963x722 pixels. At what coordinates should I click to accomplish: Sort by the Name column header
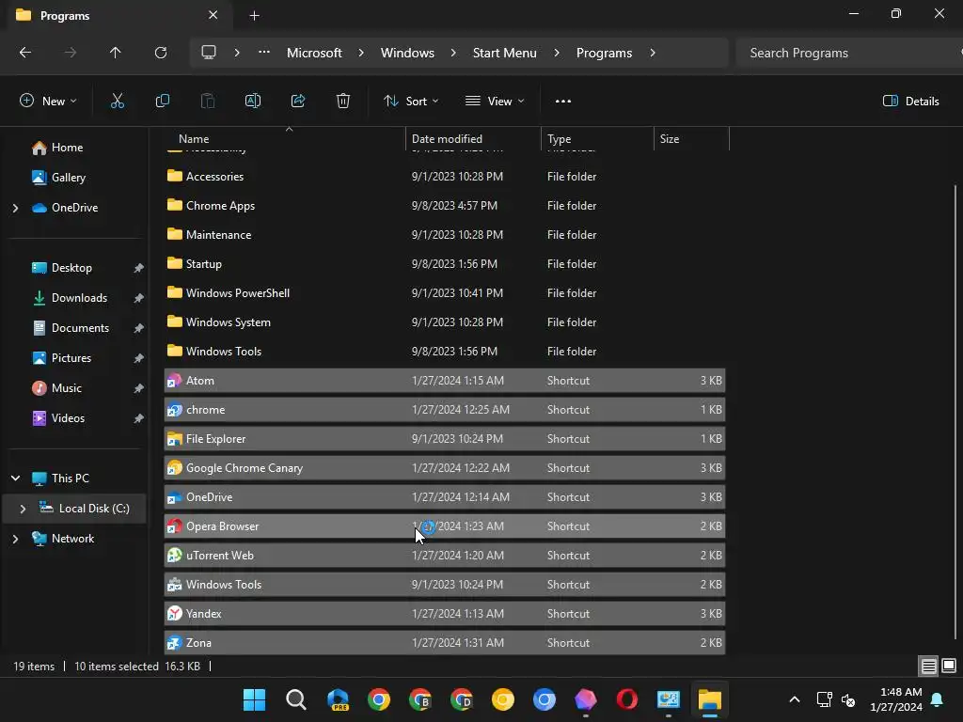point(286,139)
